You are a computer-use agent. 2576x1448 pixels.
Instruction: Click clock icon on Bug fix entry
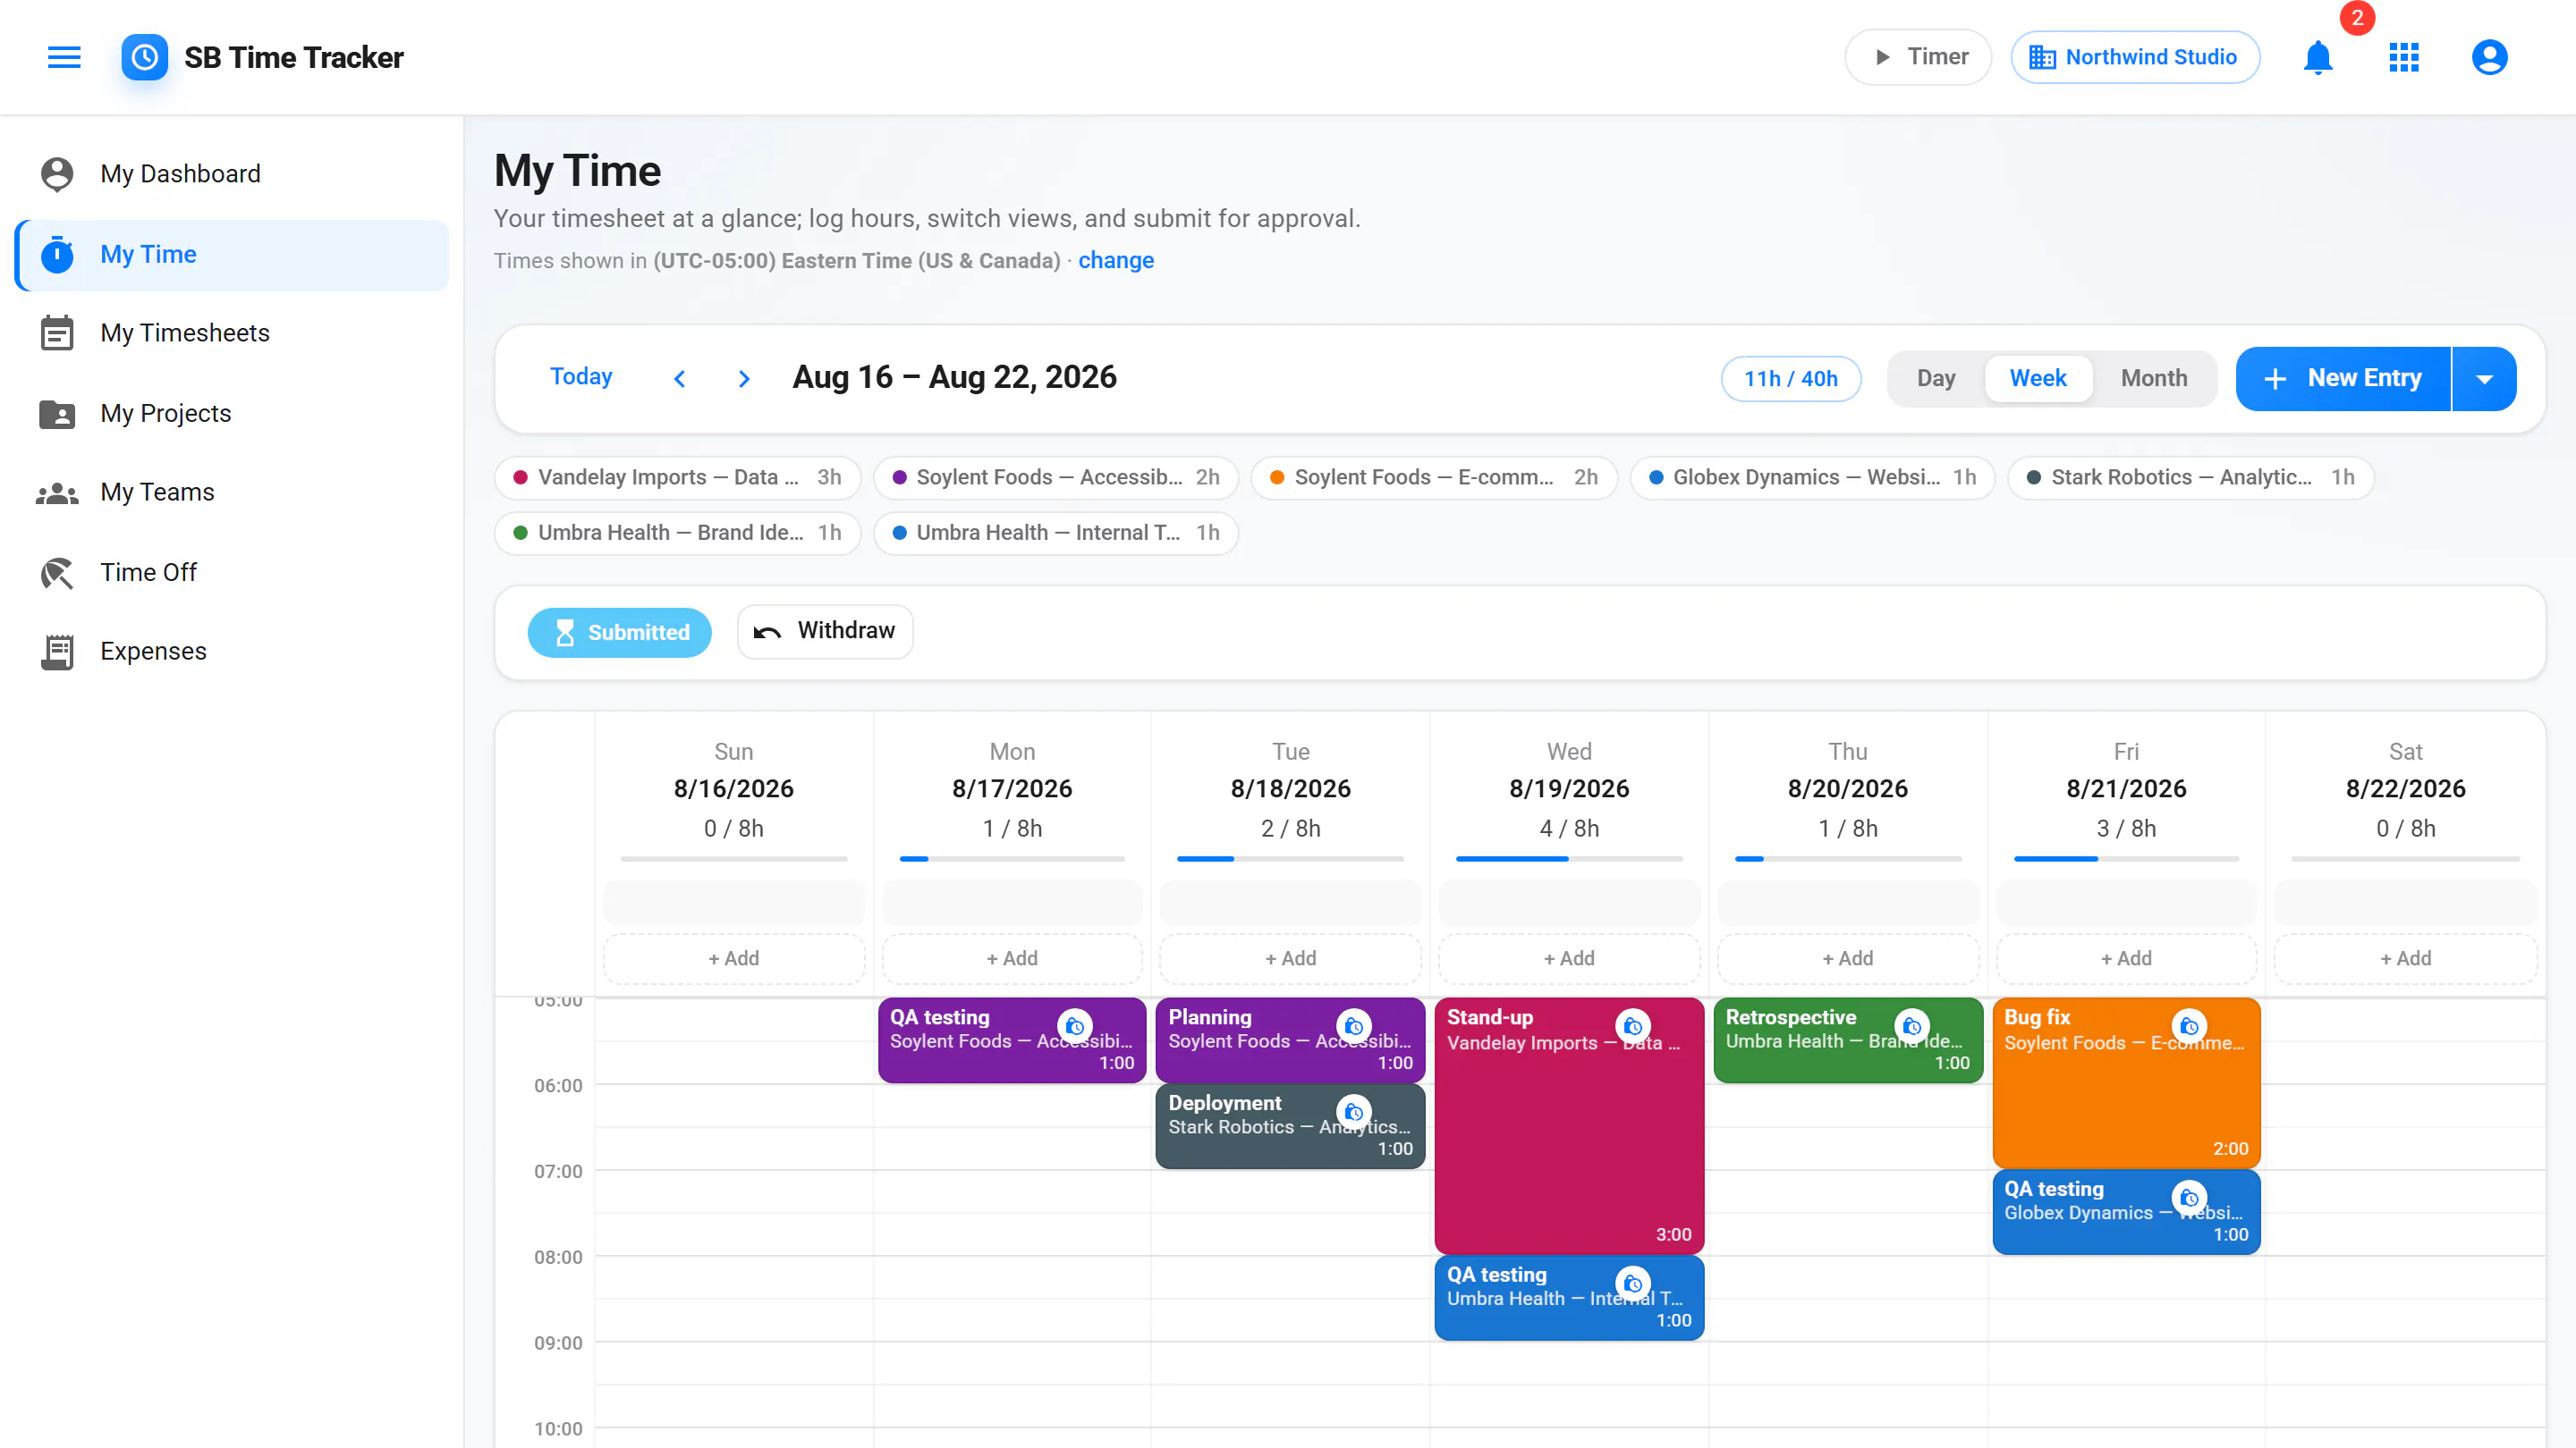2189,1026
